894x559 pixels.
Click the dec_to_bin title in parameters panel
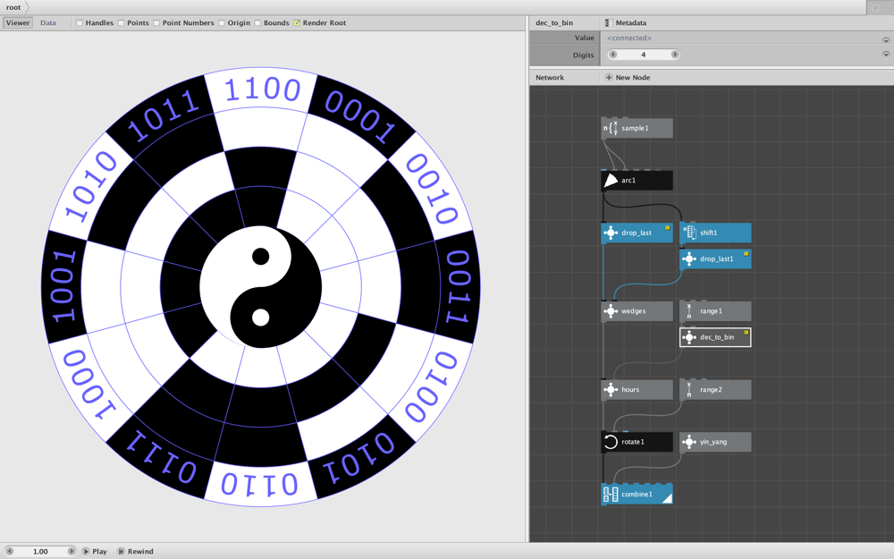(x=554, y=23)
